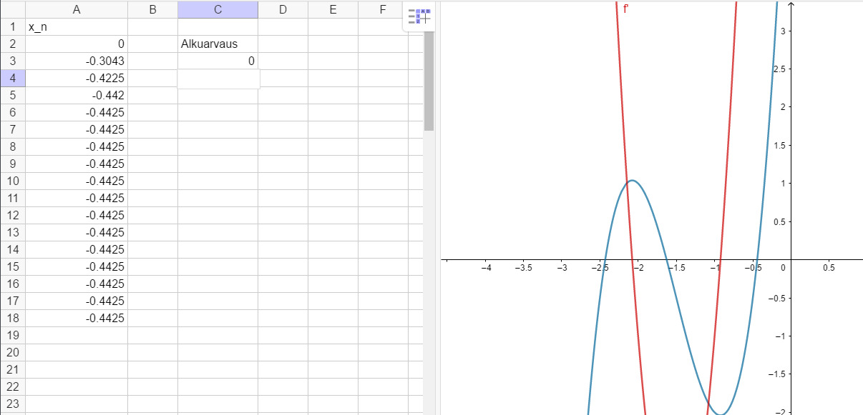863x415 pixels.
Task: Select column B header
Action: coord(152,9)
